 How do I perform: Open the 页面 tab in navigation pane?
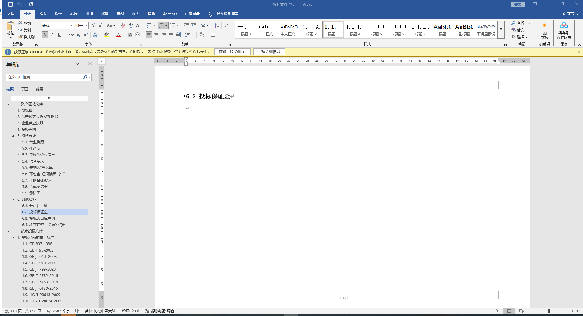[25, 89]
